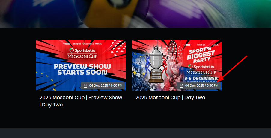Click calendar icon beside 6:00 PM date
This screenshot has width=271, height=138.
click(x=85, y=86)
